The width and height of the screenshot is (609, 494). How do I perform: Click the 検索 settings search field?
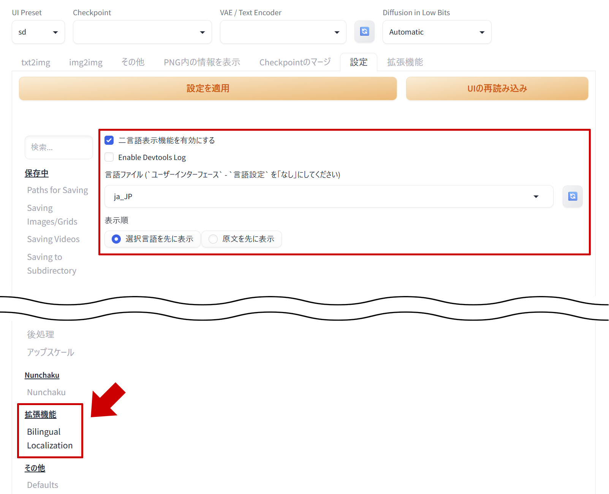(59, 147)
